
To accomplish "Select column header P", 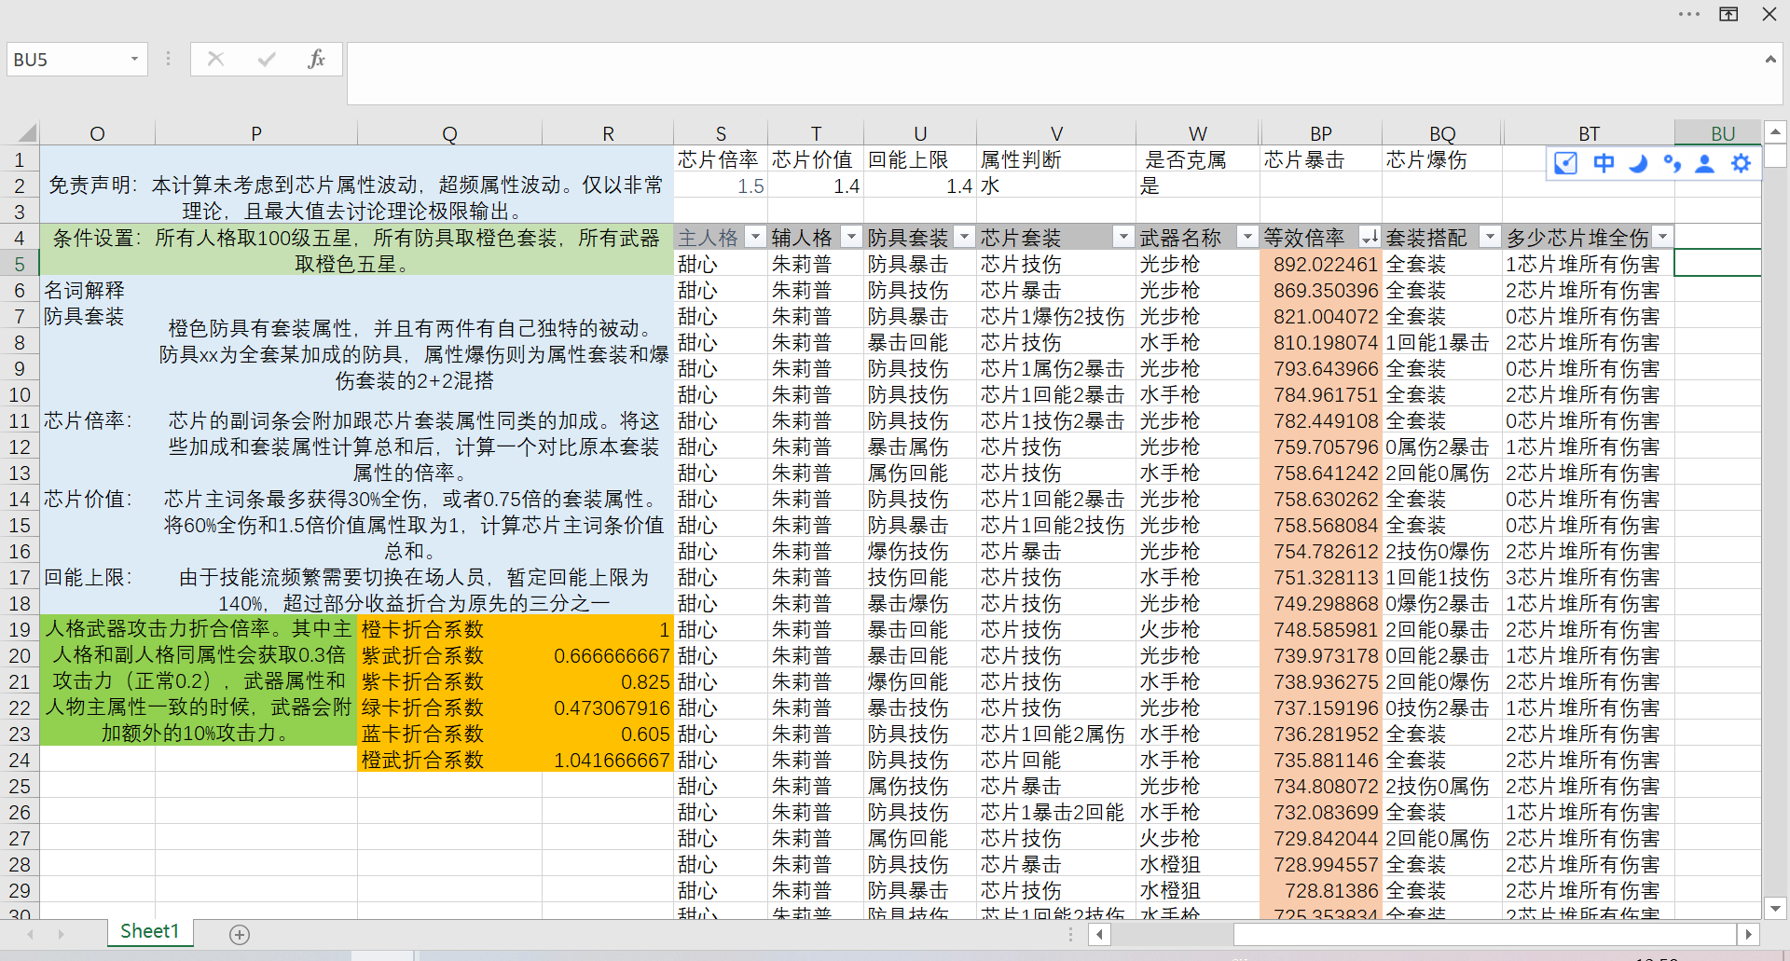I will tap(256, 133).
